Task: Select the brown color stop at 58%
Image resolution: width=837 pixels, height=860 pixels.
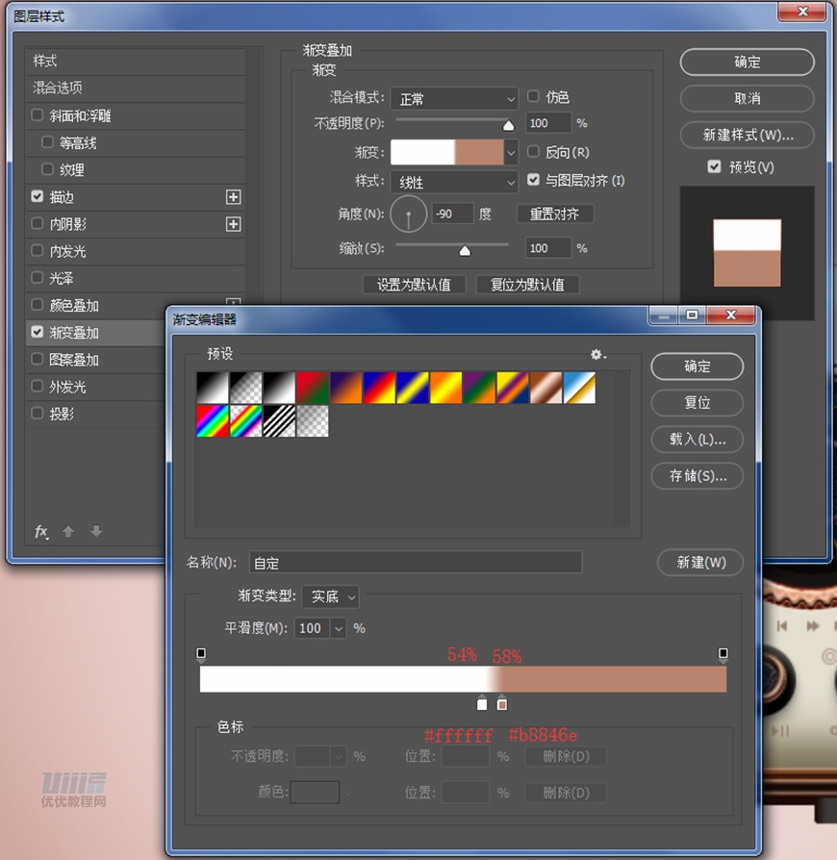Action: 501,704
